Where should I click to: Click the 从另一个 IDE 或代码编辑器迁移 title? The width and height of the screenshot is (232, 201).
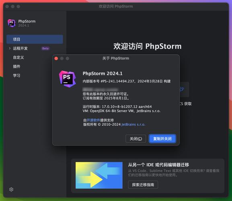click(x=158, y=164)
